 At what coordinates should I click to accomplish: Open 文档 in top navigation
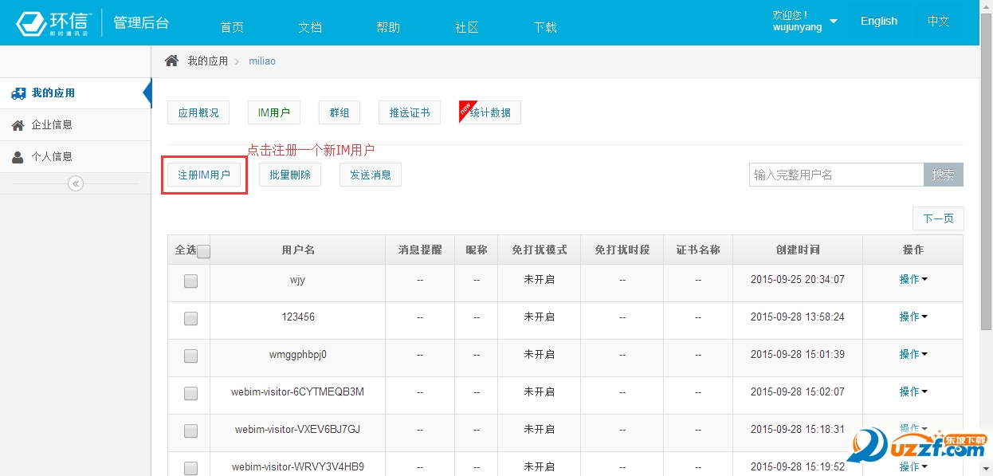click(x=310, y=27)
